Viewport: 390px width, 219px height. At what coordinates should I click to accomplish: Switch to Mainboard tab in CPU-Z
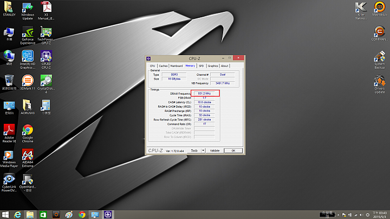tap(177, 66)
